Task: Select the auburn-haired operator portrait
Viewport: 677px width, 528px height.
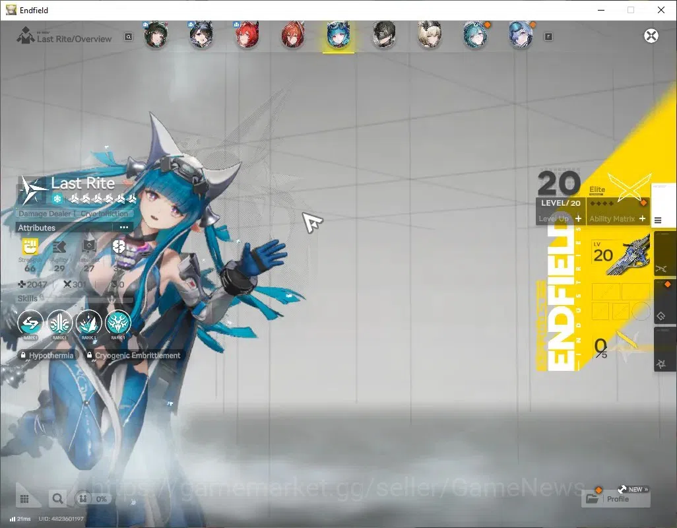Action: point(293,36)
